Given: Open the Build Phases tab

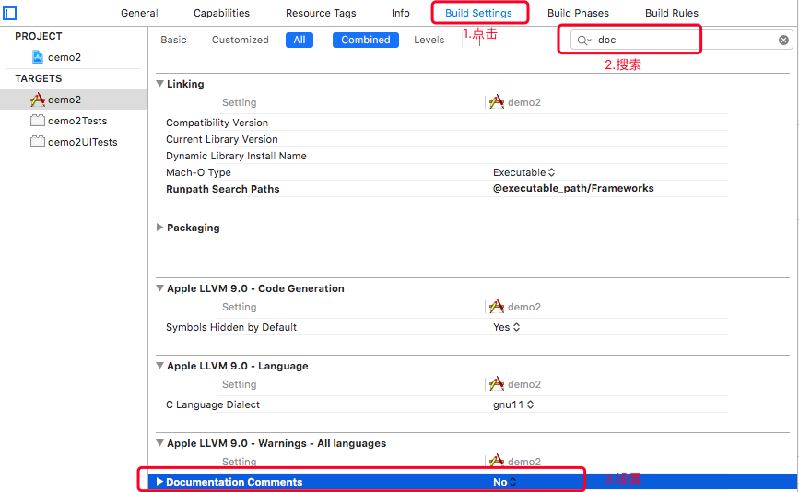Looking at the screenshot, I should [579, 13].
